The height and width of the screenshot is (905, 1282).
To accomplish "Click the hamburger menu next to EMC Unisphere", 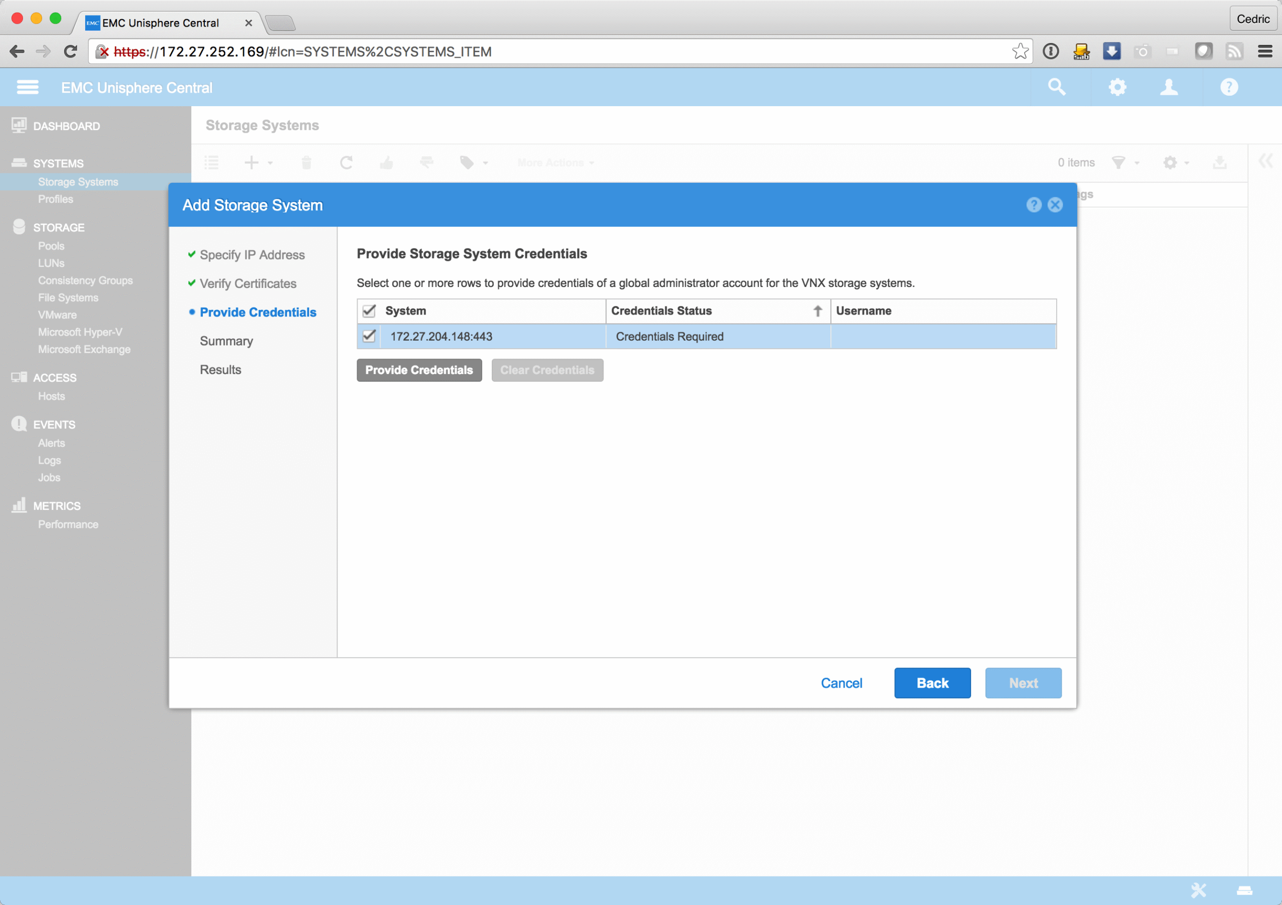I will [x=28, y=87].
